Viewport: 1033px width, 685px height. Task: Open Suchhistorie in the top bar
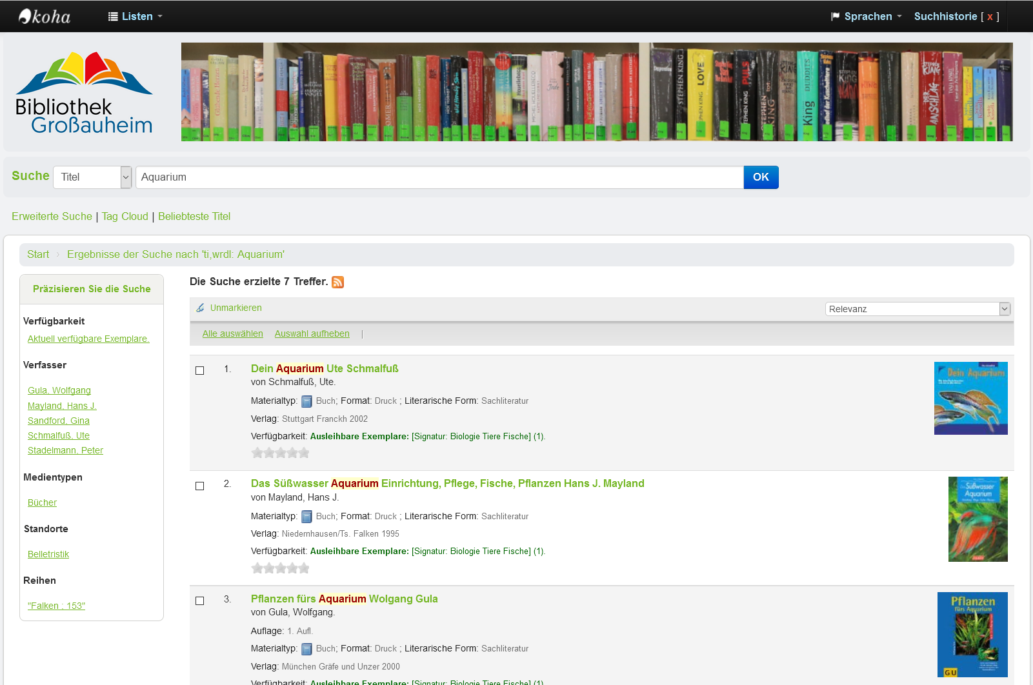(945, 17)
